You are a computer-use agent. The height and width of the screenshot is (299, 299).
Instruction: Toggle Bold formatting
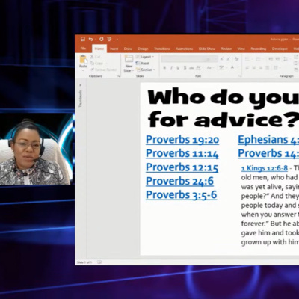pyautogui.click(x=164, y=67)
